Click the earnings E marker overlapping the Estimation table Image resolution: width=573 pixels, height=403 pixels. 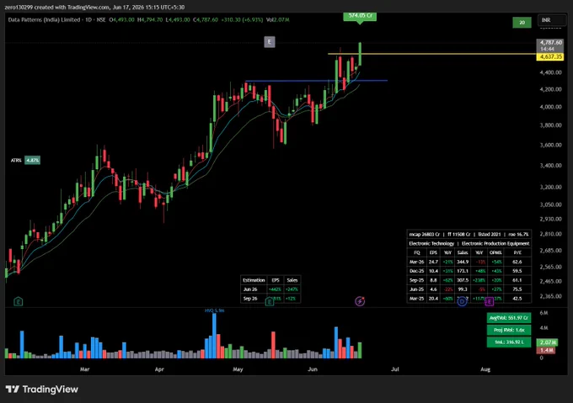pos(270,301)
